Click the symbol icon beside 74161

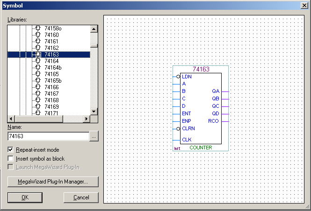click(x=38, y=42)
